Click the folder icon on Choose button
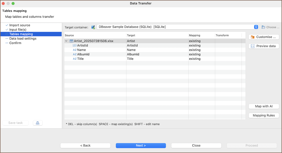The height and width of the screenshot is (153, 282). [263, 27]
